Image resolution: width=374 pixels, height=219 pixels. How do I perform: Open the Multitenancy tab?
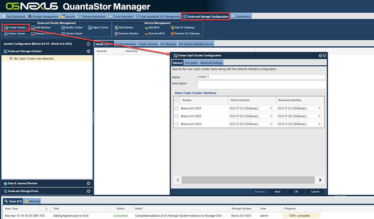coord(241,16)
